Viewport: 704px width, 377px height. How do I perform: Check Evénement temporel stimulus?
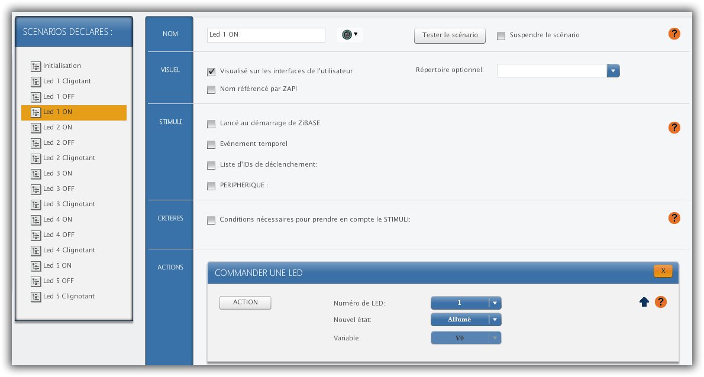pos(211,144)
